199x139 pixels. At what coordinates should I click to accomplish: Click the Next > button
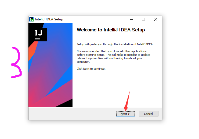pos(125,114)
